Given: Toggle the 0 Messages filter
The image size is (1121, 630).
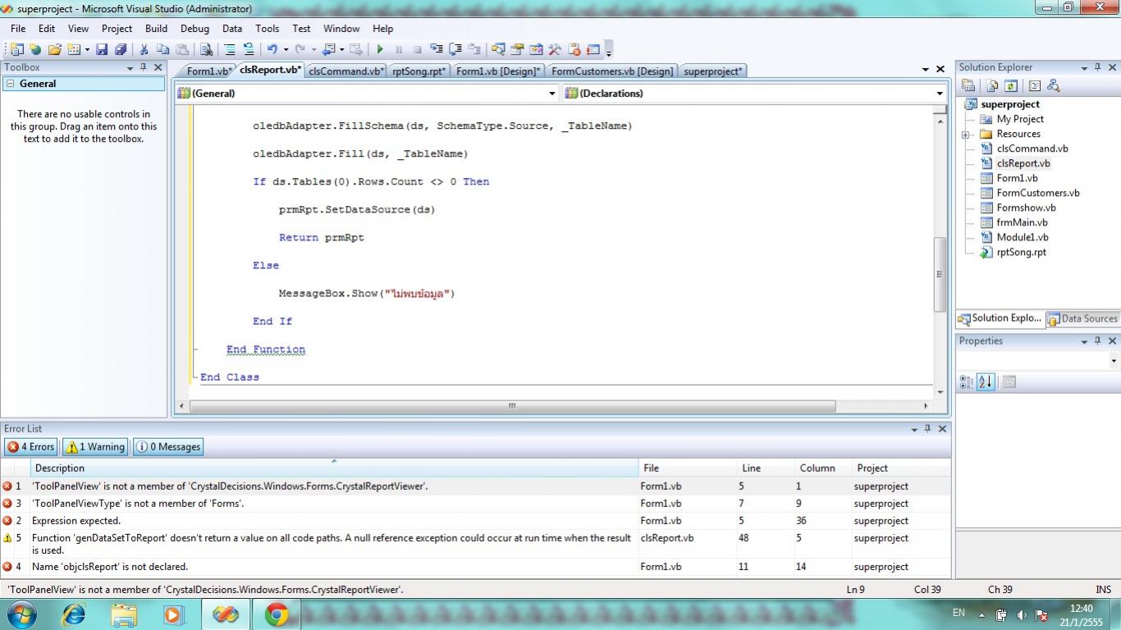Looking at the screenshot, I should tap(168, 447).
